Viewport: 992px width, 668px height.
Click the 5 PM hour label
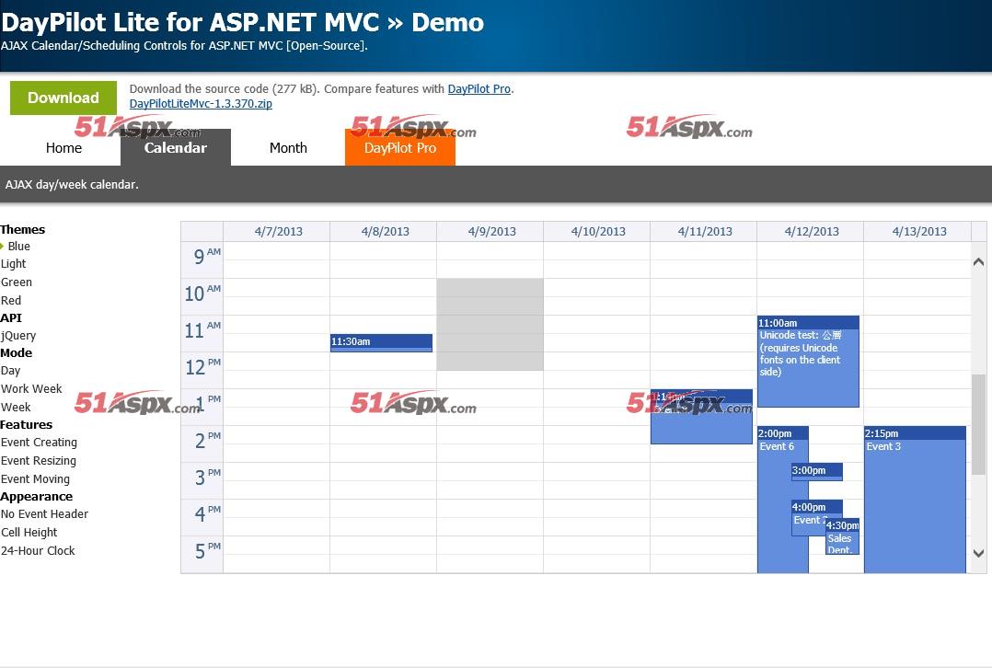[x=202, y=554]
